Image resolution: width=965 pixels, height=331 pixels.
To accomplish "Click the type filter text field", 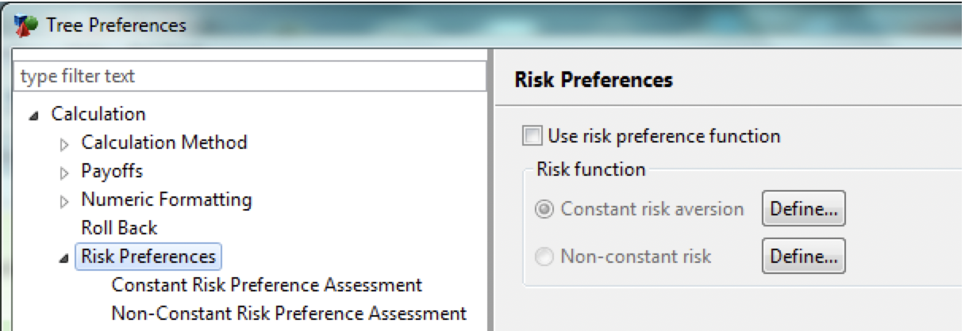I will coord(250,76).
